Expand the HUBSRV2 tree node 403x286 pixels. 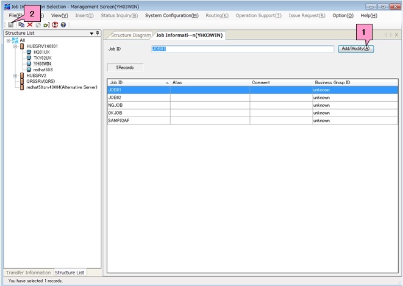[15, 76]
